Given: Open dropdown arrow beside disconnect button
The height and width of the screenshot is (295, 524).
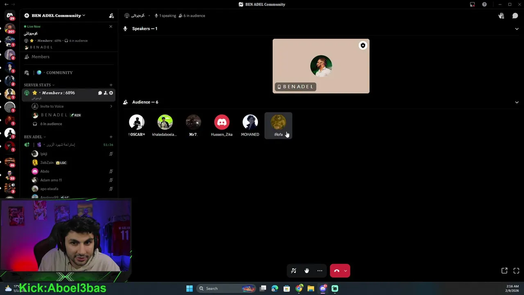Looking at the screenshot, I should (x=346, y=271).
